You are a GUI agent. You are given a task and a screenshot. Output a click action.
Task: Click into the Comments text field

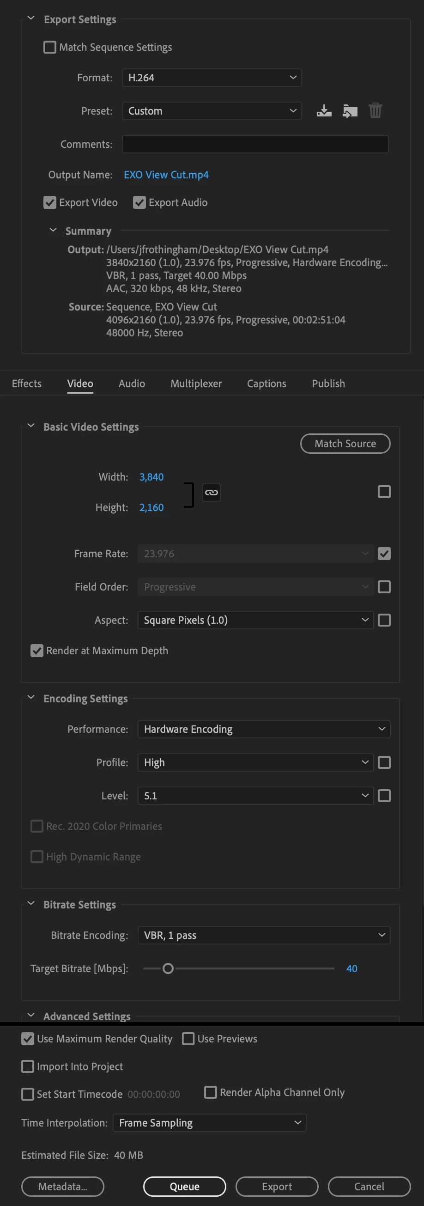(255, 144)
